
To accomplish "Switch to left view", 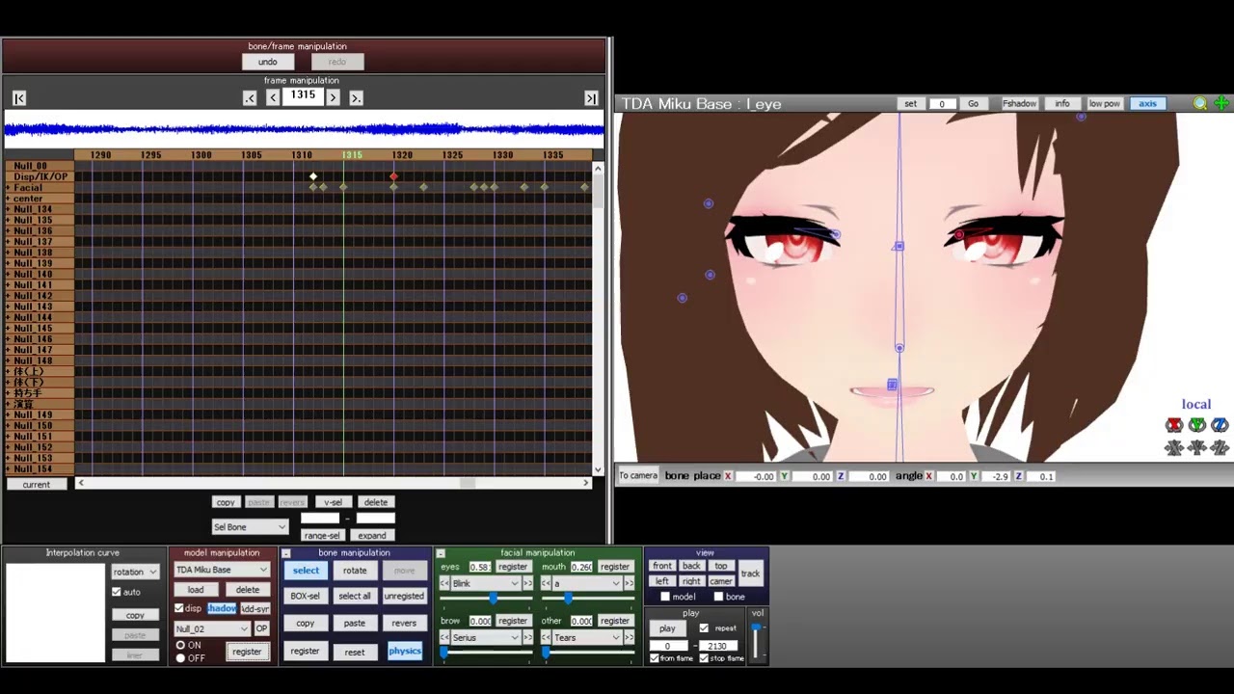I will [662, 581].
